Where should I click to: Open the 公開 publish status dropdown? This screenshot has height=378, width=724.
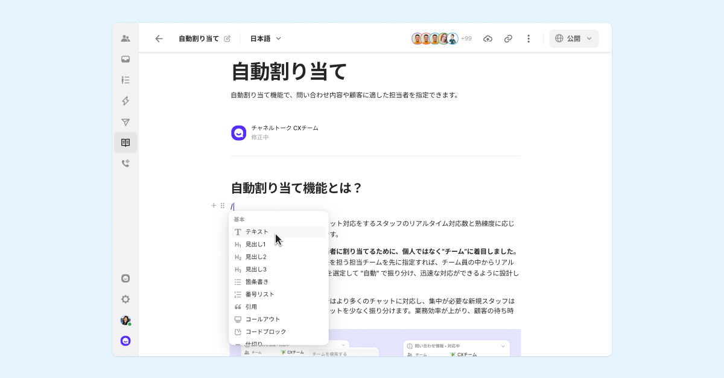[x=574, y=39]
